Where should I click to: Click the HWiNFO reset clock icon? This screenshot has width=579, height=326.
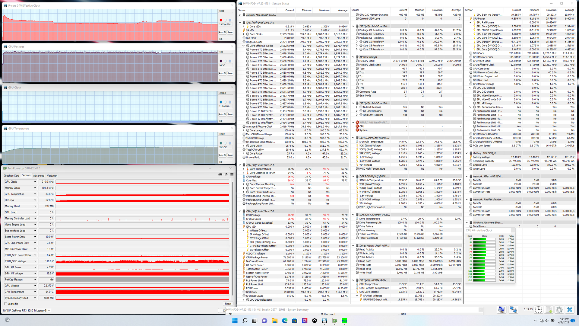click(539, 310)
